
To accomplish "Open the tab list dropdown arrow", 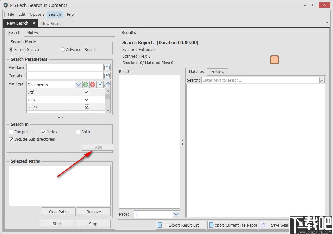I will [x=327, y=23].
